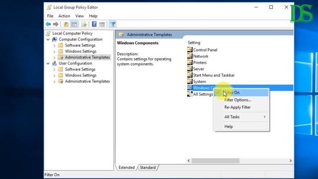Click the Windows Components folder icon
The width and height of the screenshot is (318, 179).
pyautogui.click(x=190, y=88)
